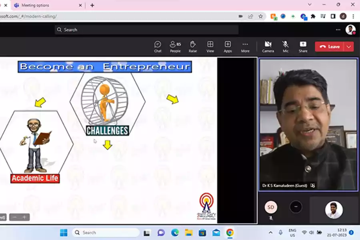Viewport: 360px width, 240px height.
Task: Open Chrome's three-dot menu
Action: pyautogui.click(x=353, y=16)
